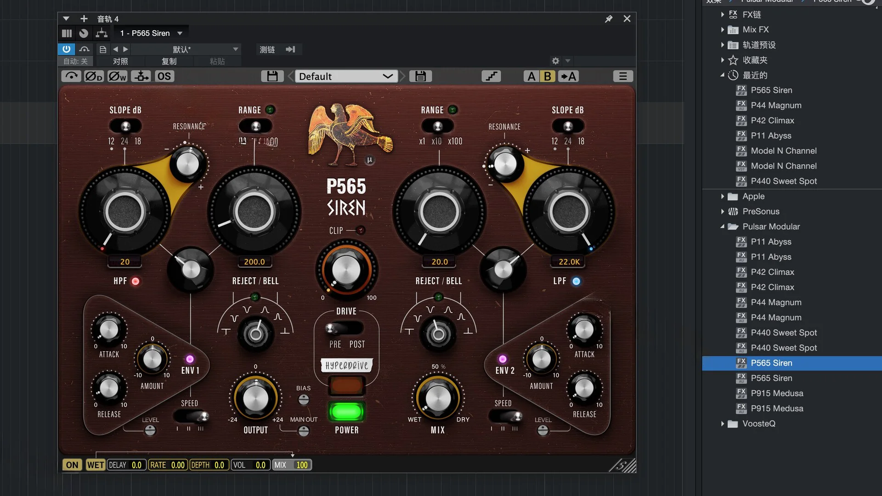The height and width of the screenshot is (496, 882).
Task: Toggle the HPF red indicator light
Action: [136, 281]
